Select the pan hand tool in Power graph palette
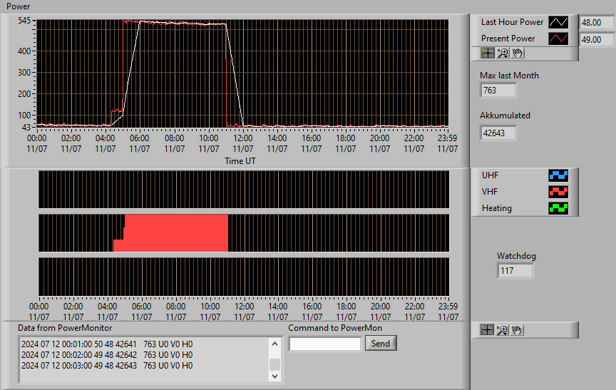This screenshot has width=616, height=390. [518, 53]
